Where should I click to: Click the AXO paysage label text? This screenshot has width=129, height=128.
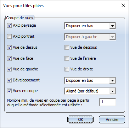[x=24, y=26]
